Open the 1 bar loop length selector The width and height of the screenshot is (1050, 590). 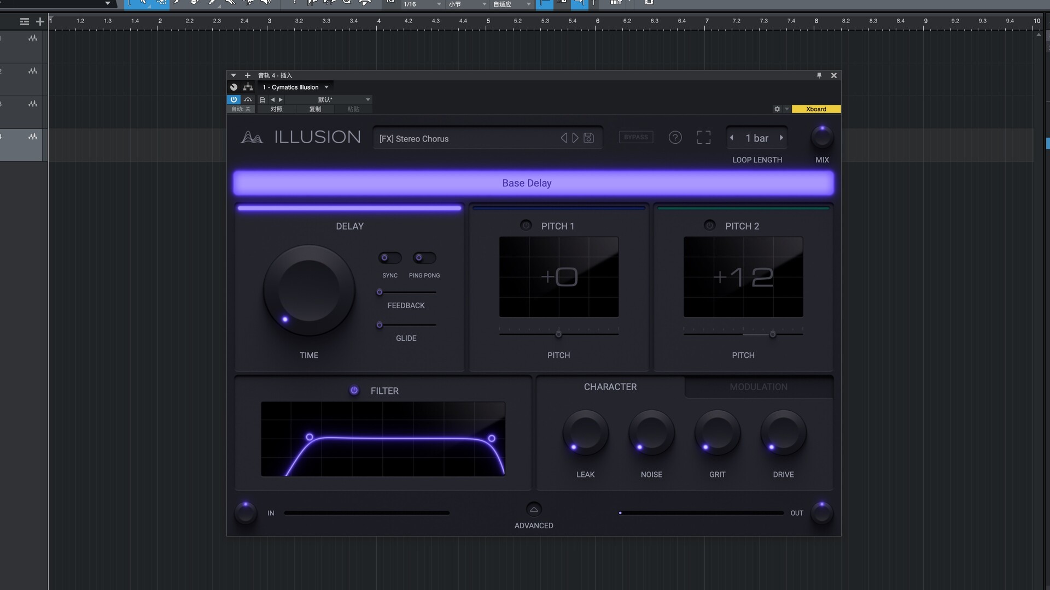(757, 138)
